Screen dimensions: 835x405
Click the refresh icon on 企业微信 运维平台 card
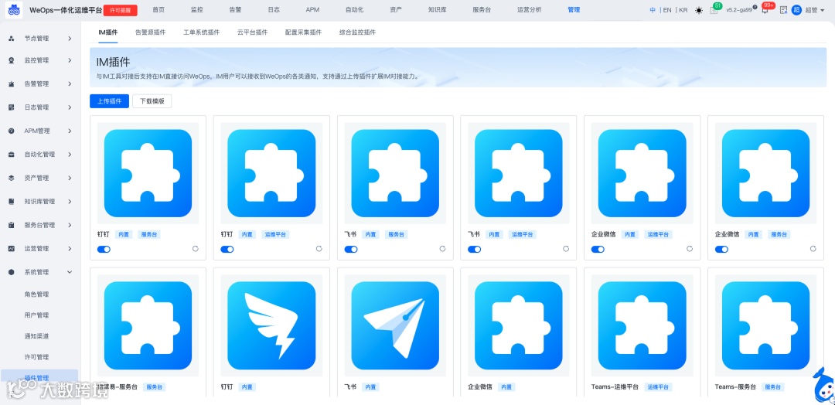pyautogui.click(x=689, y=249)
